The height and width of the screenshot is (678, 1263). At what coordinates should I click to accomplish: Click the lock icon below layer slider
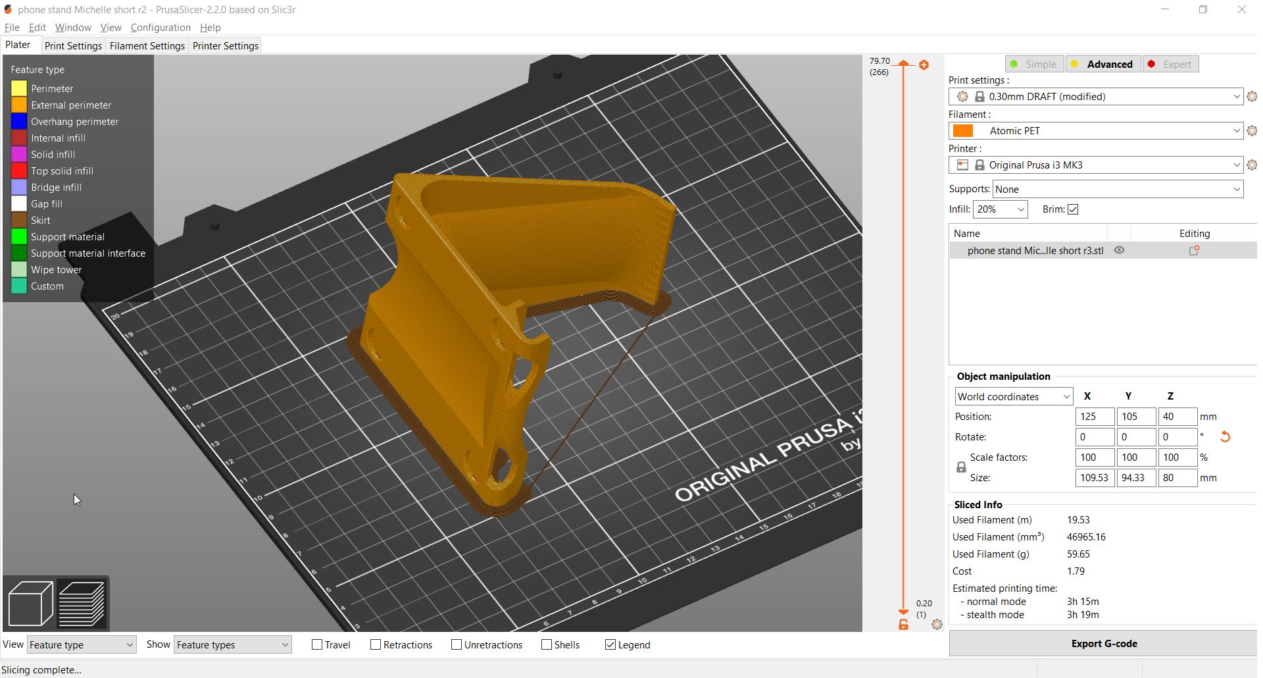click(903, 625)
